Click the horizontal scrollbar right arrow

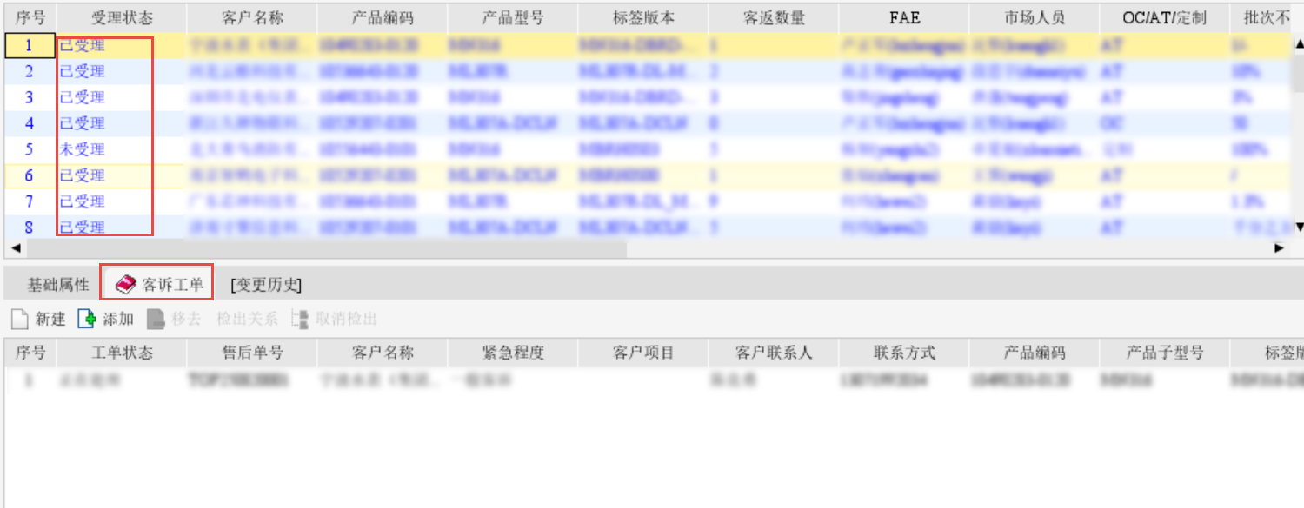tap(1280, 248)
